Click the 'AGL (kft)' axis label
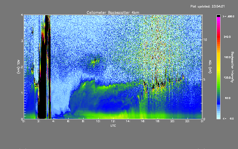This screenshot has width=238, height=149. 210,67
